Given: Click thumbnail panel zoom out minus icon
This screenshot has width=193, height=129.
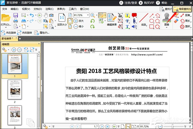Looking at the screenshot, I should (x=20, y=50).
